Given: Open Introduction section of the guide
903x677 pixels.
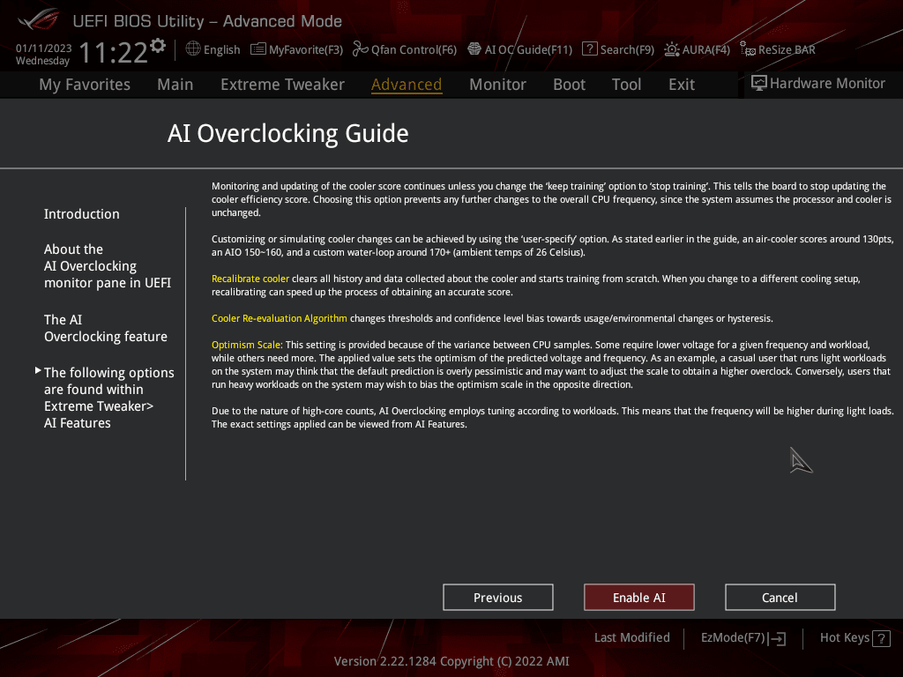Looking at the screenshot, I should (82, 214).
